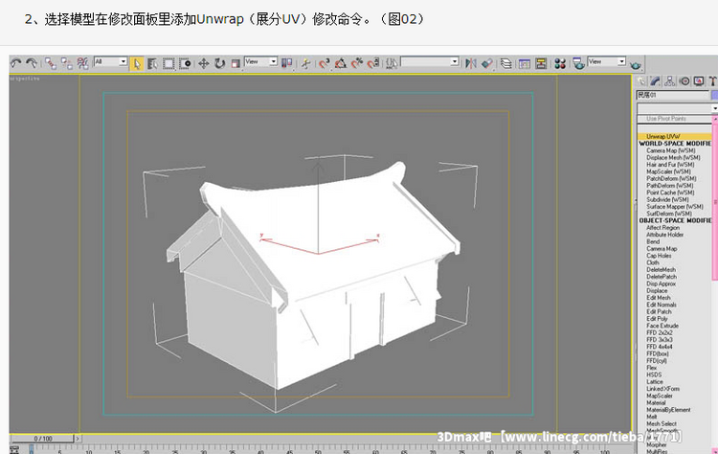Select Hair and Fur (WSM) modifier
Screen dimensions: 718x454
670,165
